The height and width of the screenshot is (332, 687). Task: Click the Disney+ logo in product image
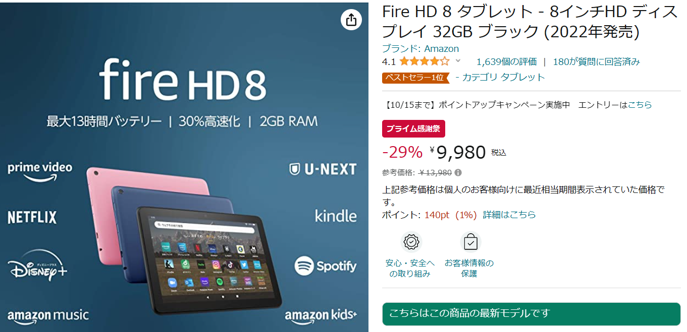[38, 265]
